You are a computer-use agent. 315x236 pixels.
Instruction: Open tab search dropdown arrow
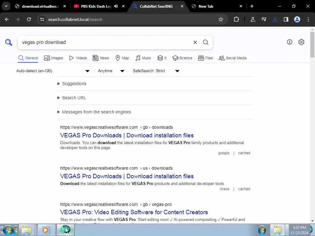pos(6,6)
